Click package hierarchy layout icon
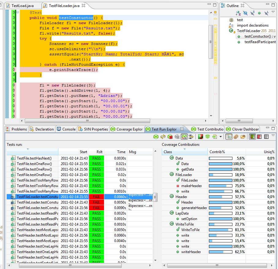 coord(236,137)
